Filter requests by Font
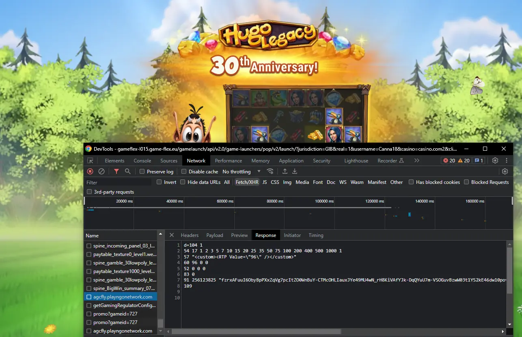522x337 pixels. tap(318, 182)
